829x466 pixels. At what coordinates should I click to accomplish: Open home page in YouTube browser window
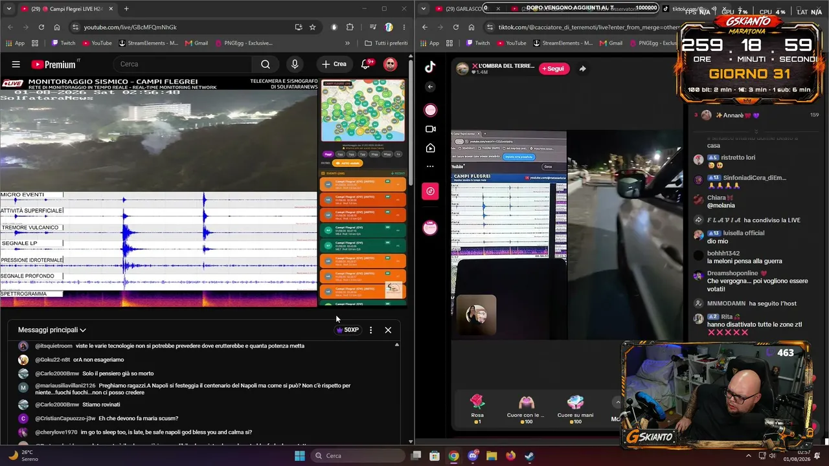click(57, 27)
